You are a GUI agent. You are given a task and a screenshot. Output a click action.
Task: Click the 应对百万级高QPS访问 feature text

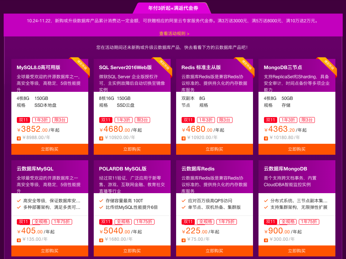pyautogui.click(x=210, y=200)
